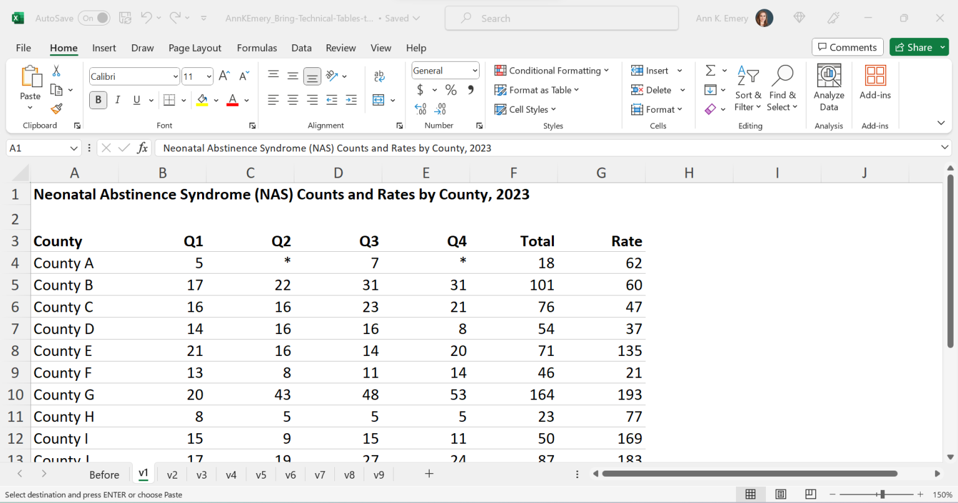The width and height of the screenshot is (958, 503).
Task: Select the Format as Table tool
Action: (537, 90)
